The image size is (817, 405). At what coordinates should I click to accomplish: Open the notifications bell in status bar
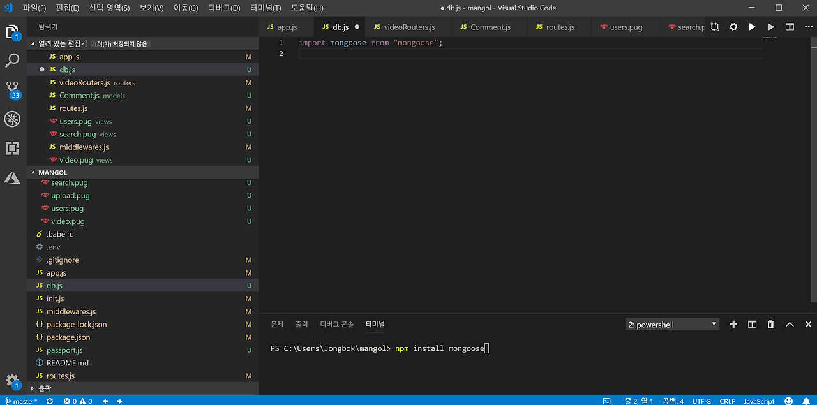point(806,401)
